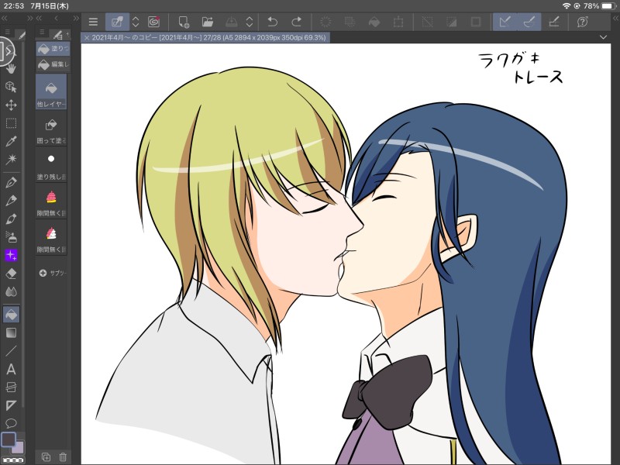The image size is (620, 465).
Task: Toggle Snap to Ruler
Action: point(505,22)
